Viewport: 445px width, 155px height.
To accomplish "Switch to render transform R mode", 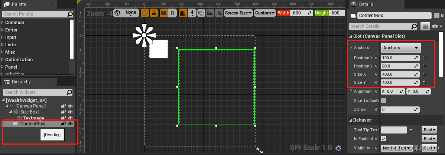I will [172, 13].
